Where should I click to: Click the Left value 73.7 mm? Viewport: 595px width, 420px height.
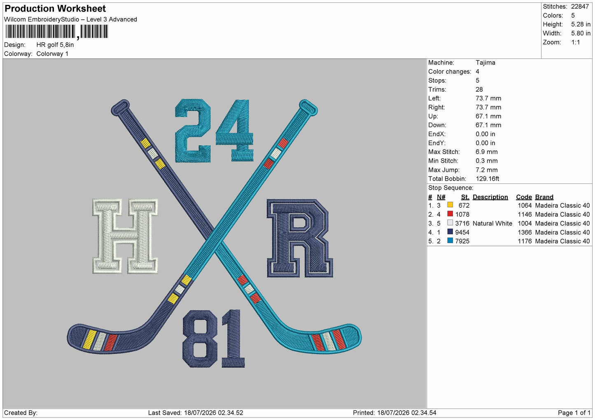[x=488, y=98]
